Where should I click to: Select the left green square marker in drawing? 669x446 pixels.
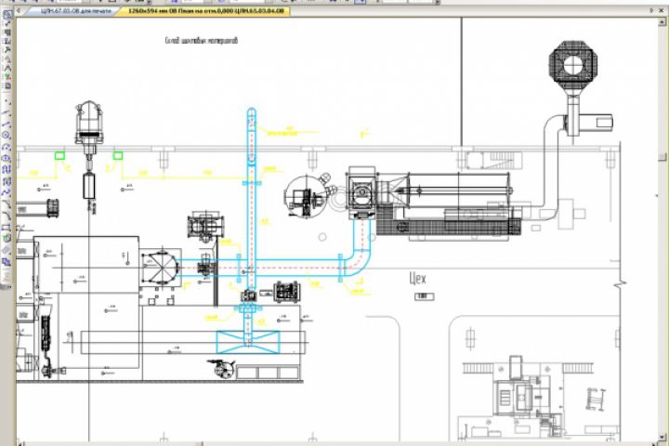pos(59,156)
